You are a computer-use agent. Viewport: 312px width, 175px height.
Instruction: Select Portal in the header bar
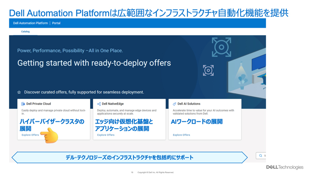(x=56, y=23)
